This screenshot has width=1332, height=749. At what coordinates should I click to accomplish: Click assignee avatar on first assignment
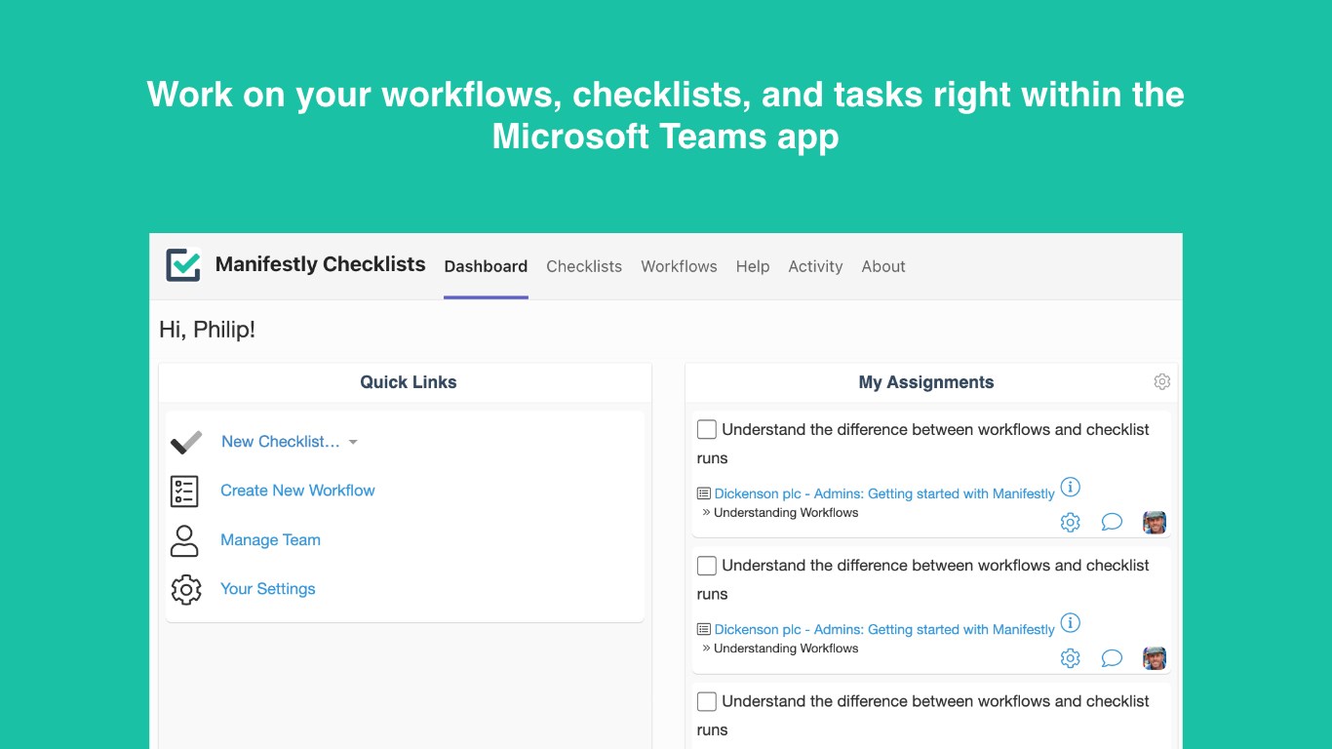[x=1155, y=522]
